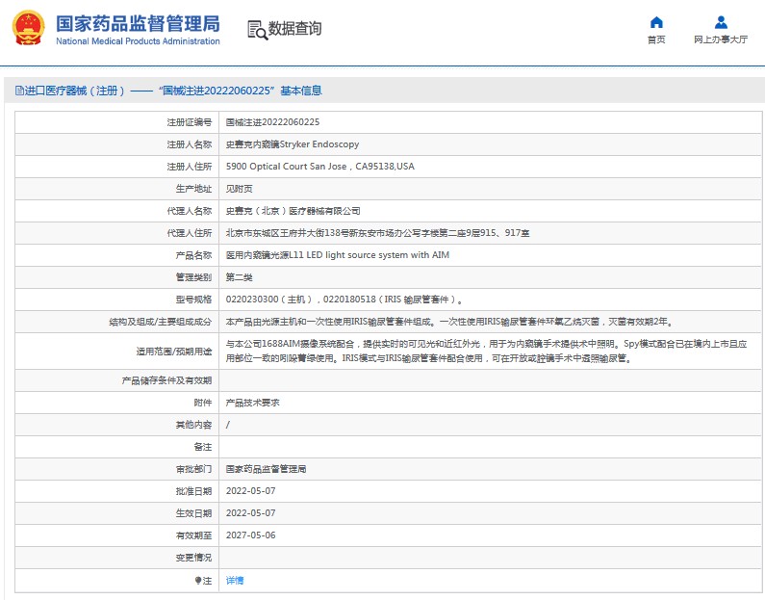765x600 pixels.
Task: Click the 代理人名称 label
Action: click(x=190, y=211)
